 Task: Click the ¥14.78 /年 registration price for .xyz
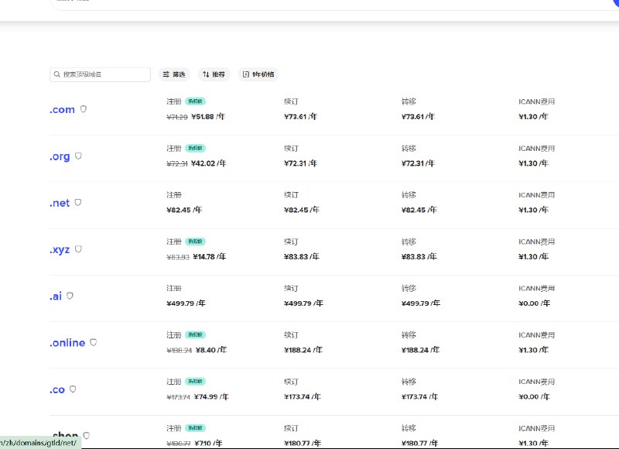click(210, 257)
